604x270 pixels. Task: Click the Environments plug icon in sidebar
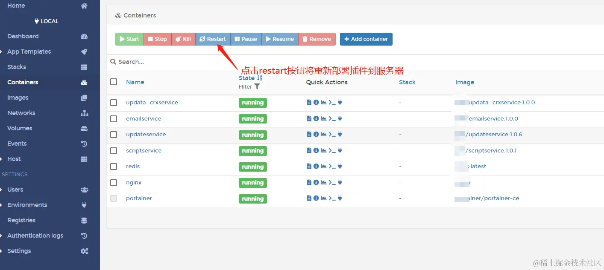pos(84,205)
